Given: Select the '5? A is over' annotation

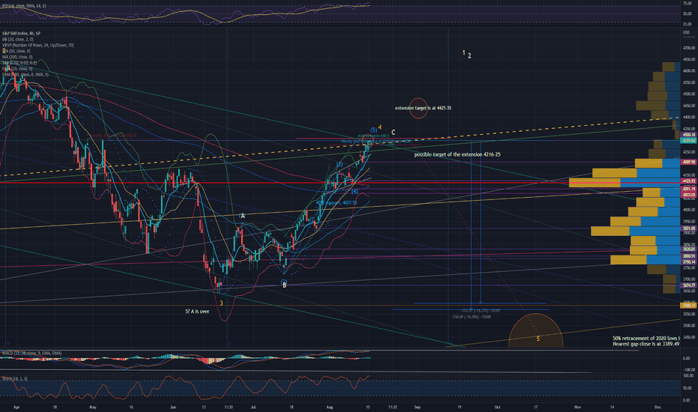Looking at the screenshot, I should (197, 312).
